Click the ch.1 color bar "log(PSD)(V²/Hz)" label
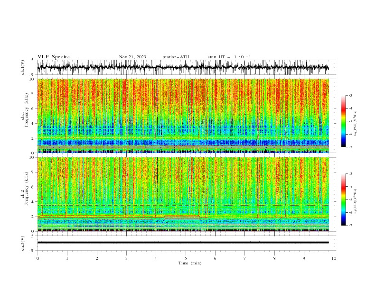376x290 pixels. tap(356, 124)
